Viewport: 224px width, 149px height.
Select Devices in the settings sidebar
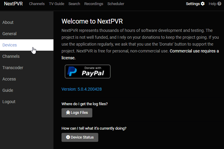27,45
